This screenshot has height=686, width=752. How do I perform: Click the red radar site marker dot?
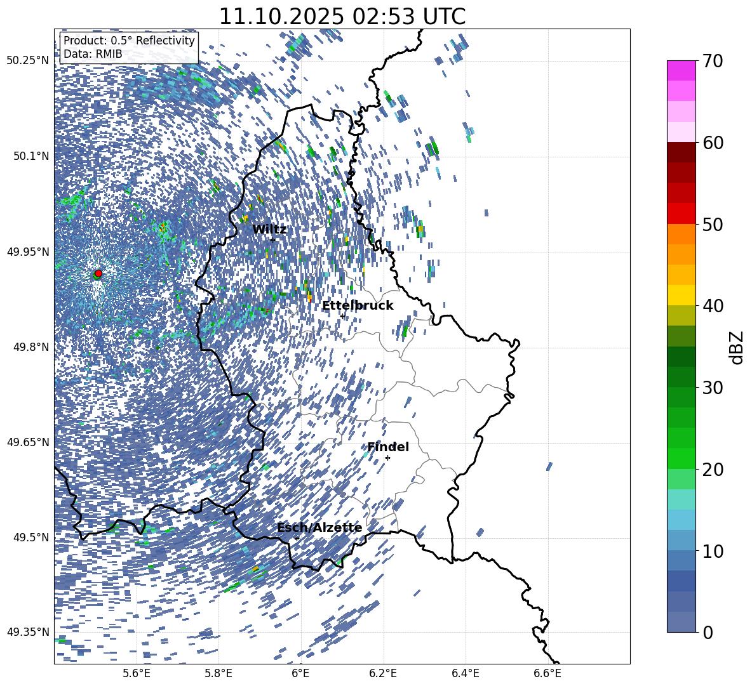pyautogui.click(x=98, y=273)
